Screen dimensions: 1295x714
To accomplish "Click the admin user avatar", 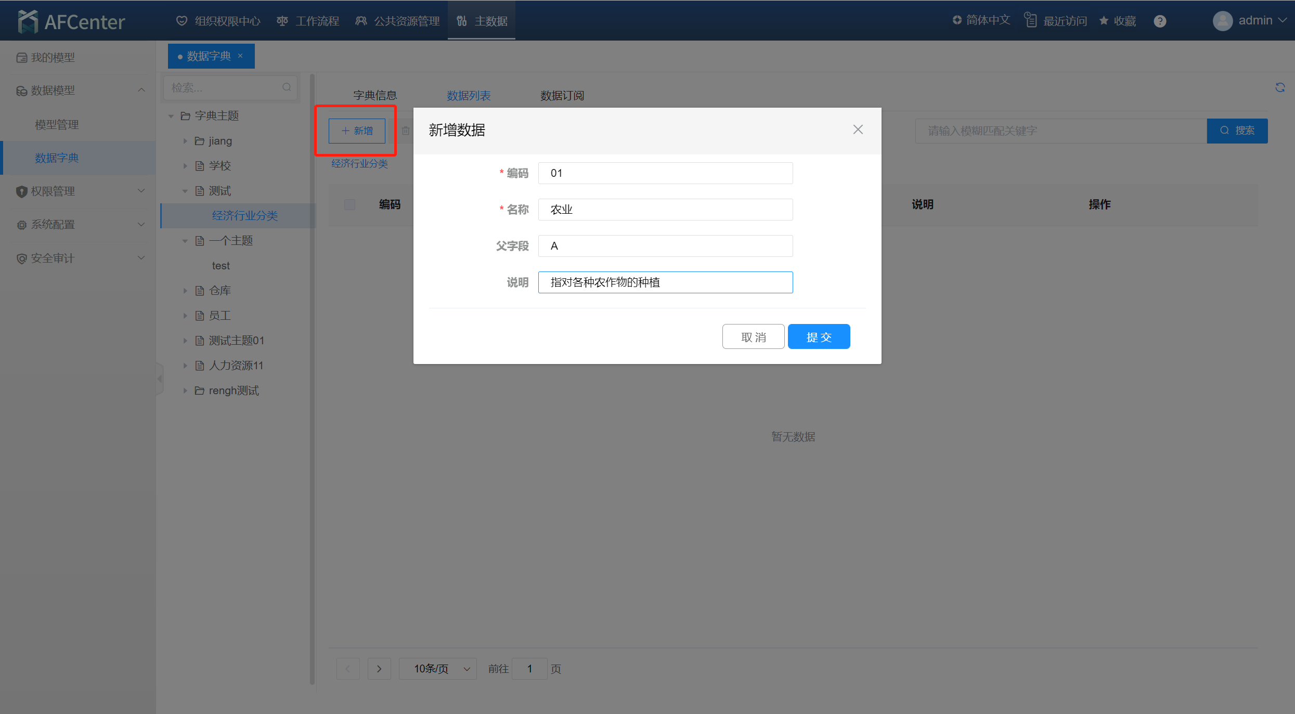I will coord(1222,21).
